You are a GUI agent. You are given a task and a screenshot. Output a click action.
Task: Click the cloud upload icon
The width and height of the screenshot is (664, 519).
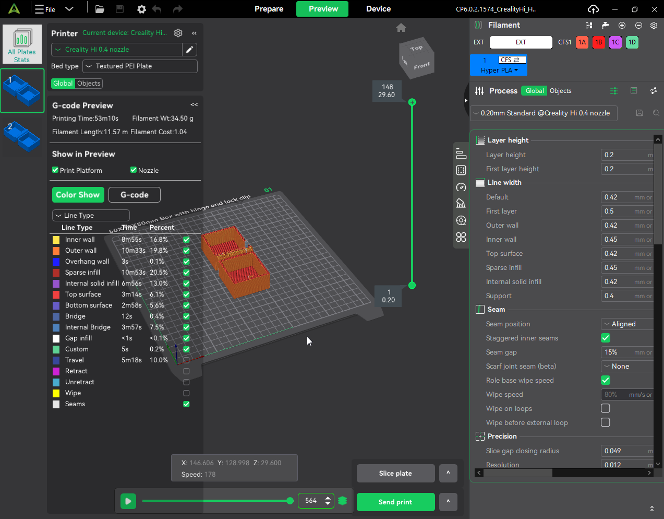(593, 9)
